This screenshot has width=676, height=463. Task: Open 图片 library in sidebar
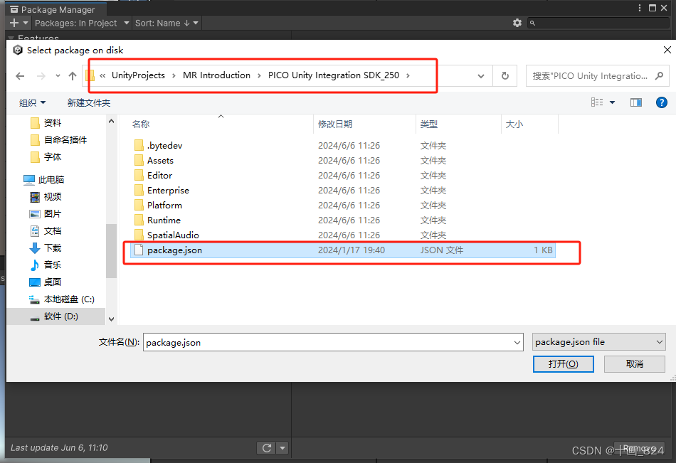click(x=52, y=214)
